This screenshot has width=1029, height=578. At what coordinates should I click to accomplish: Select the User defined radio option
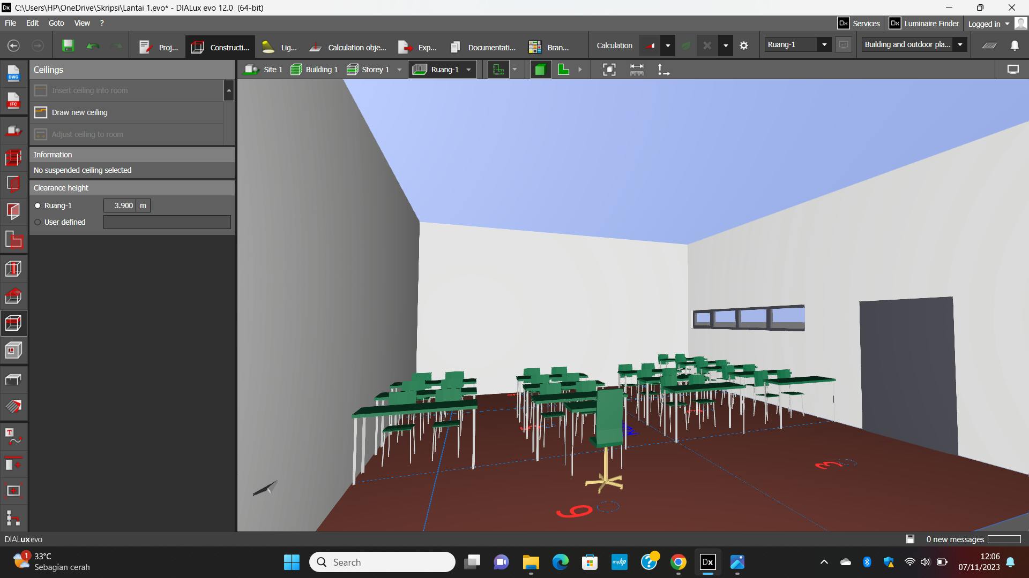point(38,222)
